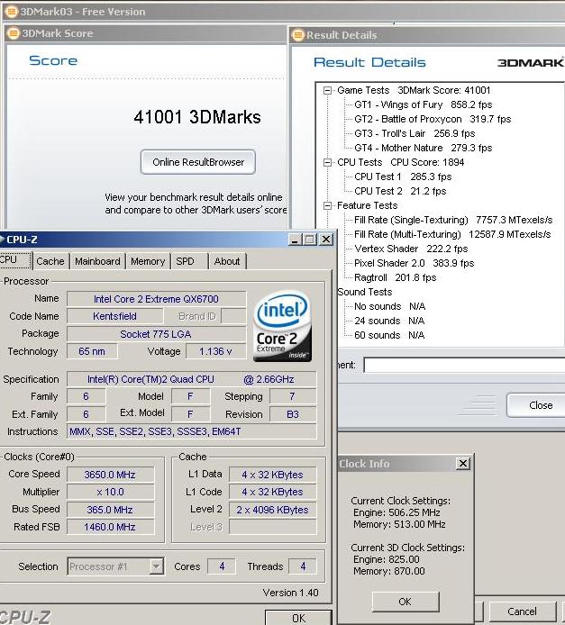Image resolution: width=565 pixels, height=625 pixels.
Task: Click the Result Details window icon
Action: 297,35
